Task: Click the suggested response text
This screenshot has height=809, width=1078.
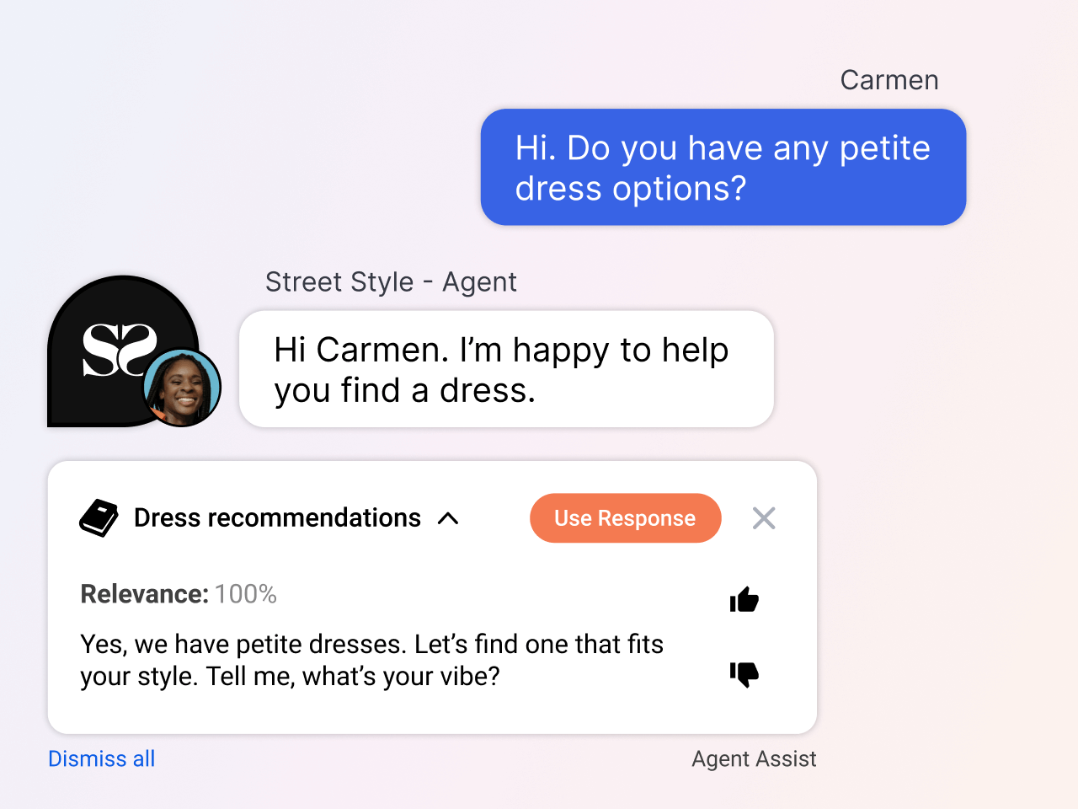Action: coord(371,660)
